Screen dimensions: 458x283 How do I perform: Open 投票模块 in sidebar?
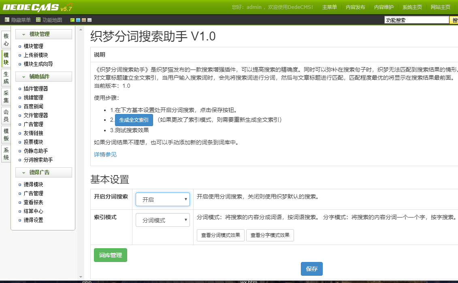click(x=33, y=142)
